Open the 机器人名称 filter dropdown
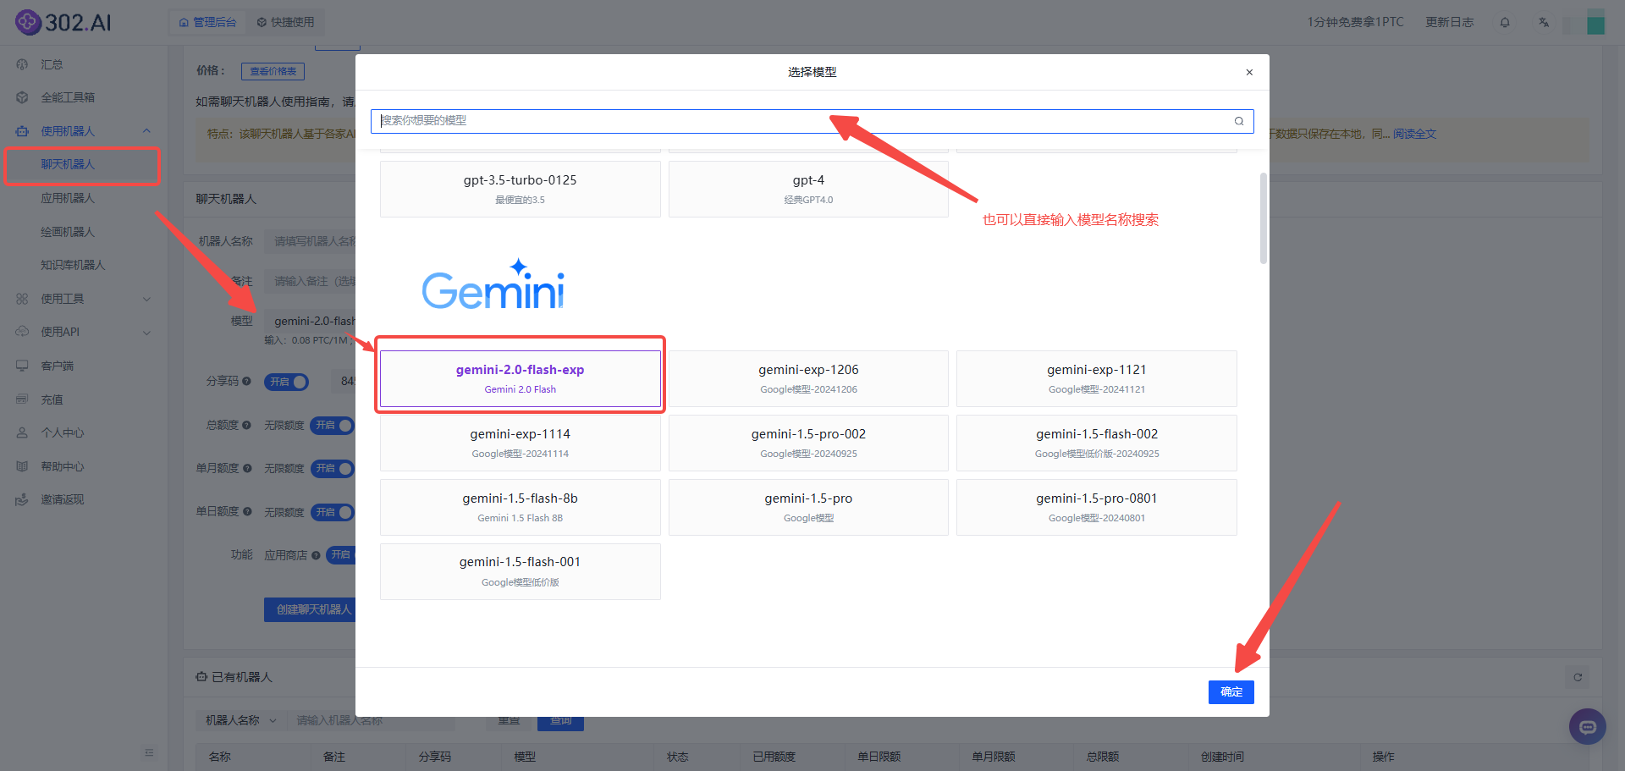The image size is (1625, 771). coord(240,720)
